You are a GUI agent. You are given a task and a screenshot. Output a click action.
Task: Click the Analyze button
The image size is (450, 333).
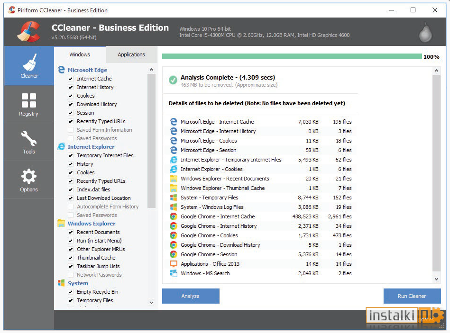[x=191, y=296]
